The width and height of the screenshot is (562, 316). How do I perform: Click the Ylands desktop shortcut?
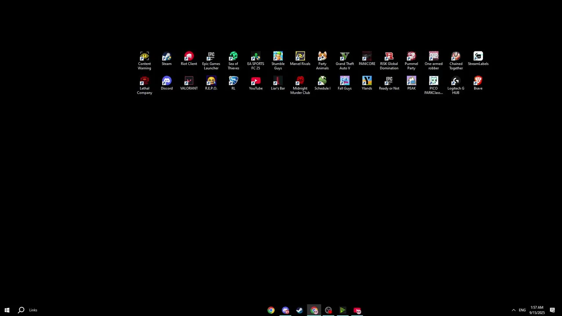(x=367, y=83)
